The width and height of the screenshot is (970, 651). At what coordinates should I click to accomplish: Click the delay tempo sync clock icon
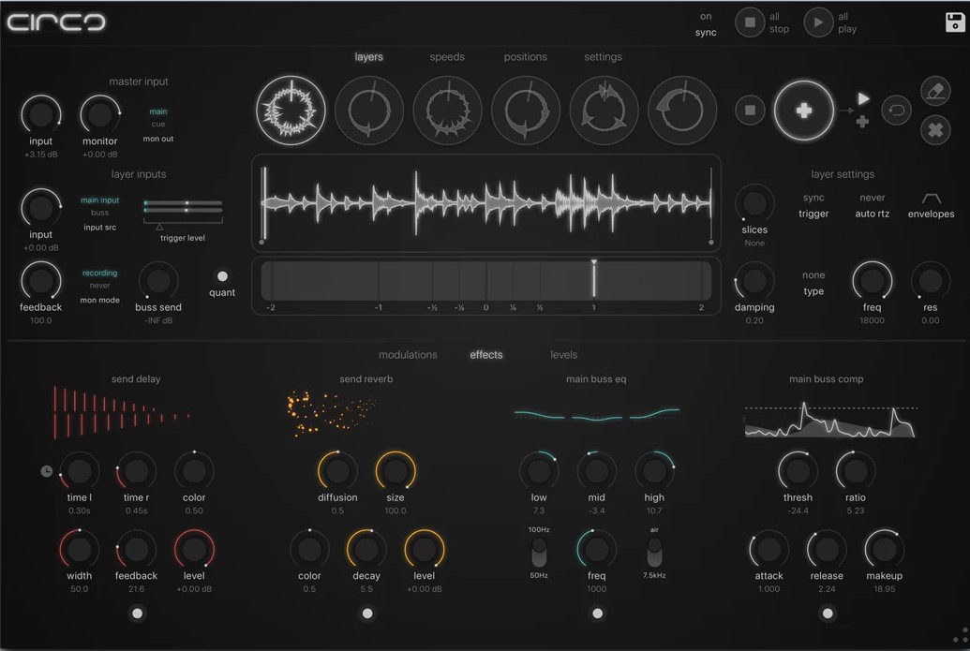coord(47,471)
